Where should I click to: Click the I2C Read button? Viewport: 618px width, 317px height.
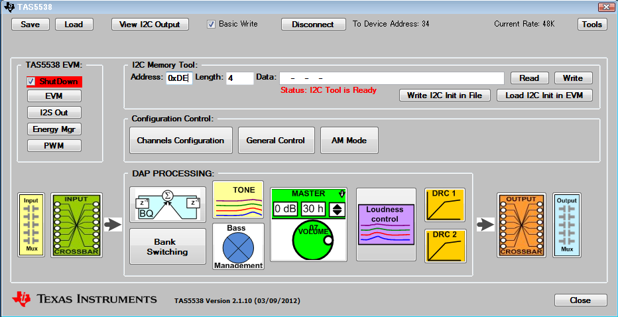(x=529, y=78)
